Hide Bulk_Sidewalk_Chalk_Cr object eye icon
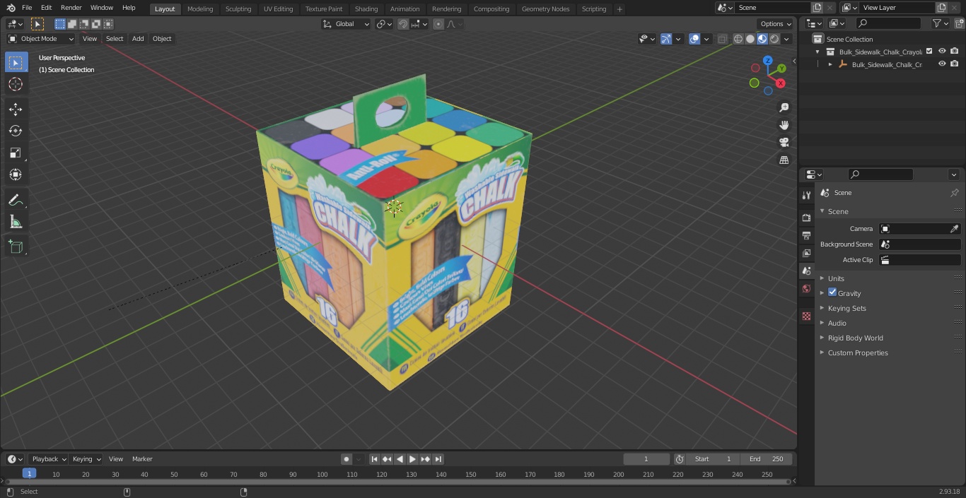966x498 pixels. click(942, 64)
